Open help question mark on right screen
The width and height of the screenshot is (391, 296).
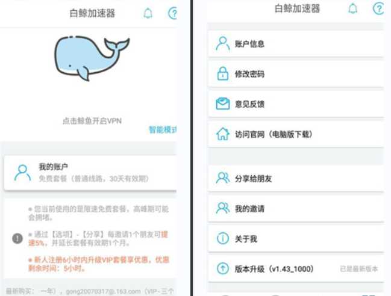(x=378, y=8)
